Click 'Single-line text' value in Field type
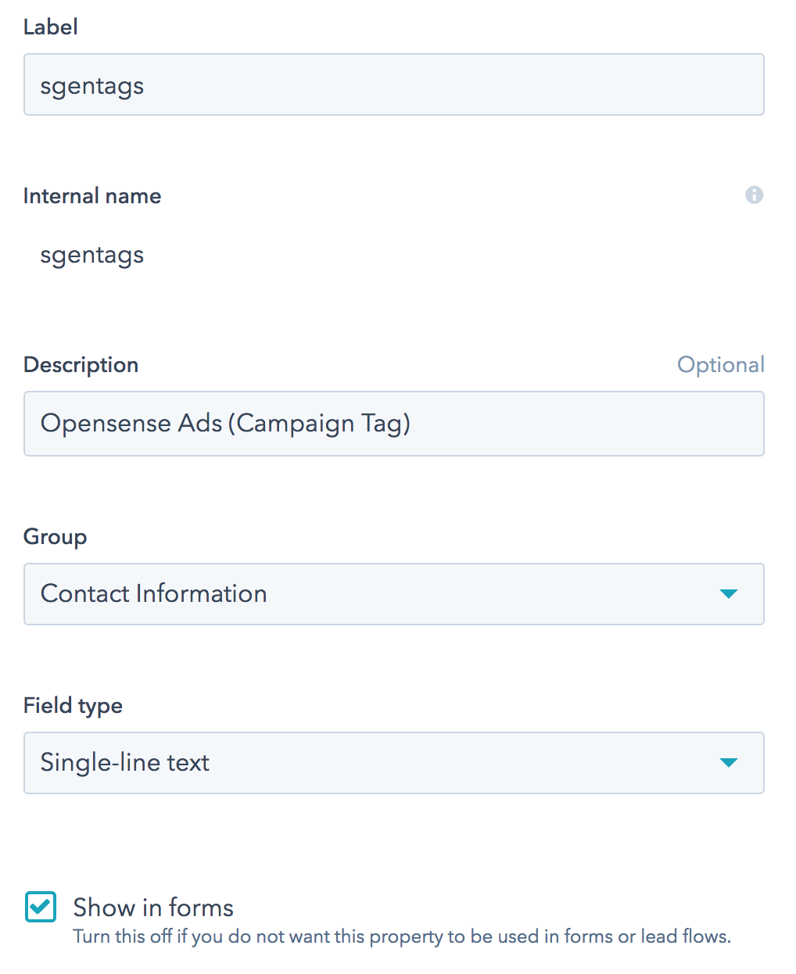The width and height of the screenshot is (796, 974). click(125, 763)
